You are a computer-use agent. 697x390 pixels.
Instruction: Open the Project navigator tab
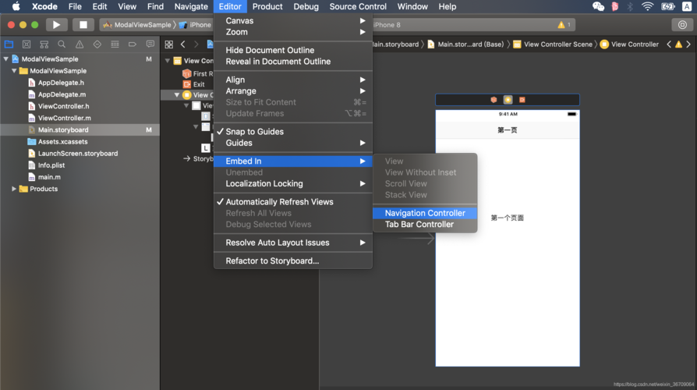[x=9, y=44]
